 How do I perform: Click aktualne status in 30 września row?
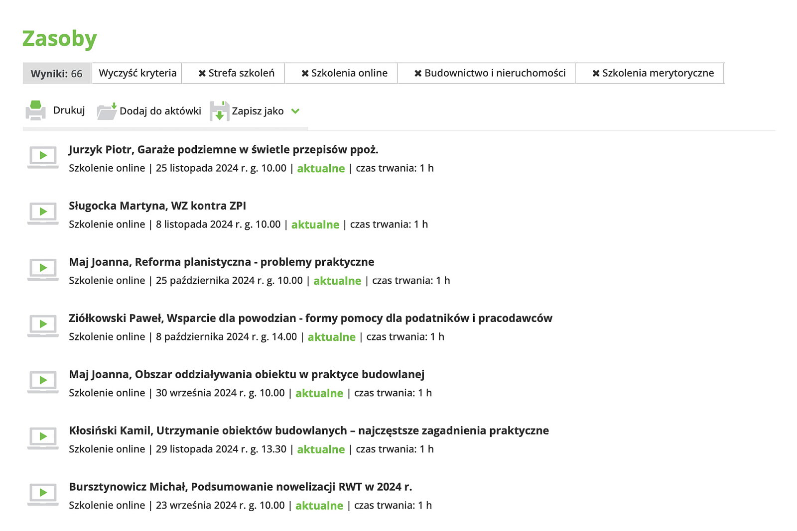pos(319,394)
